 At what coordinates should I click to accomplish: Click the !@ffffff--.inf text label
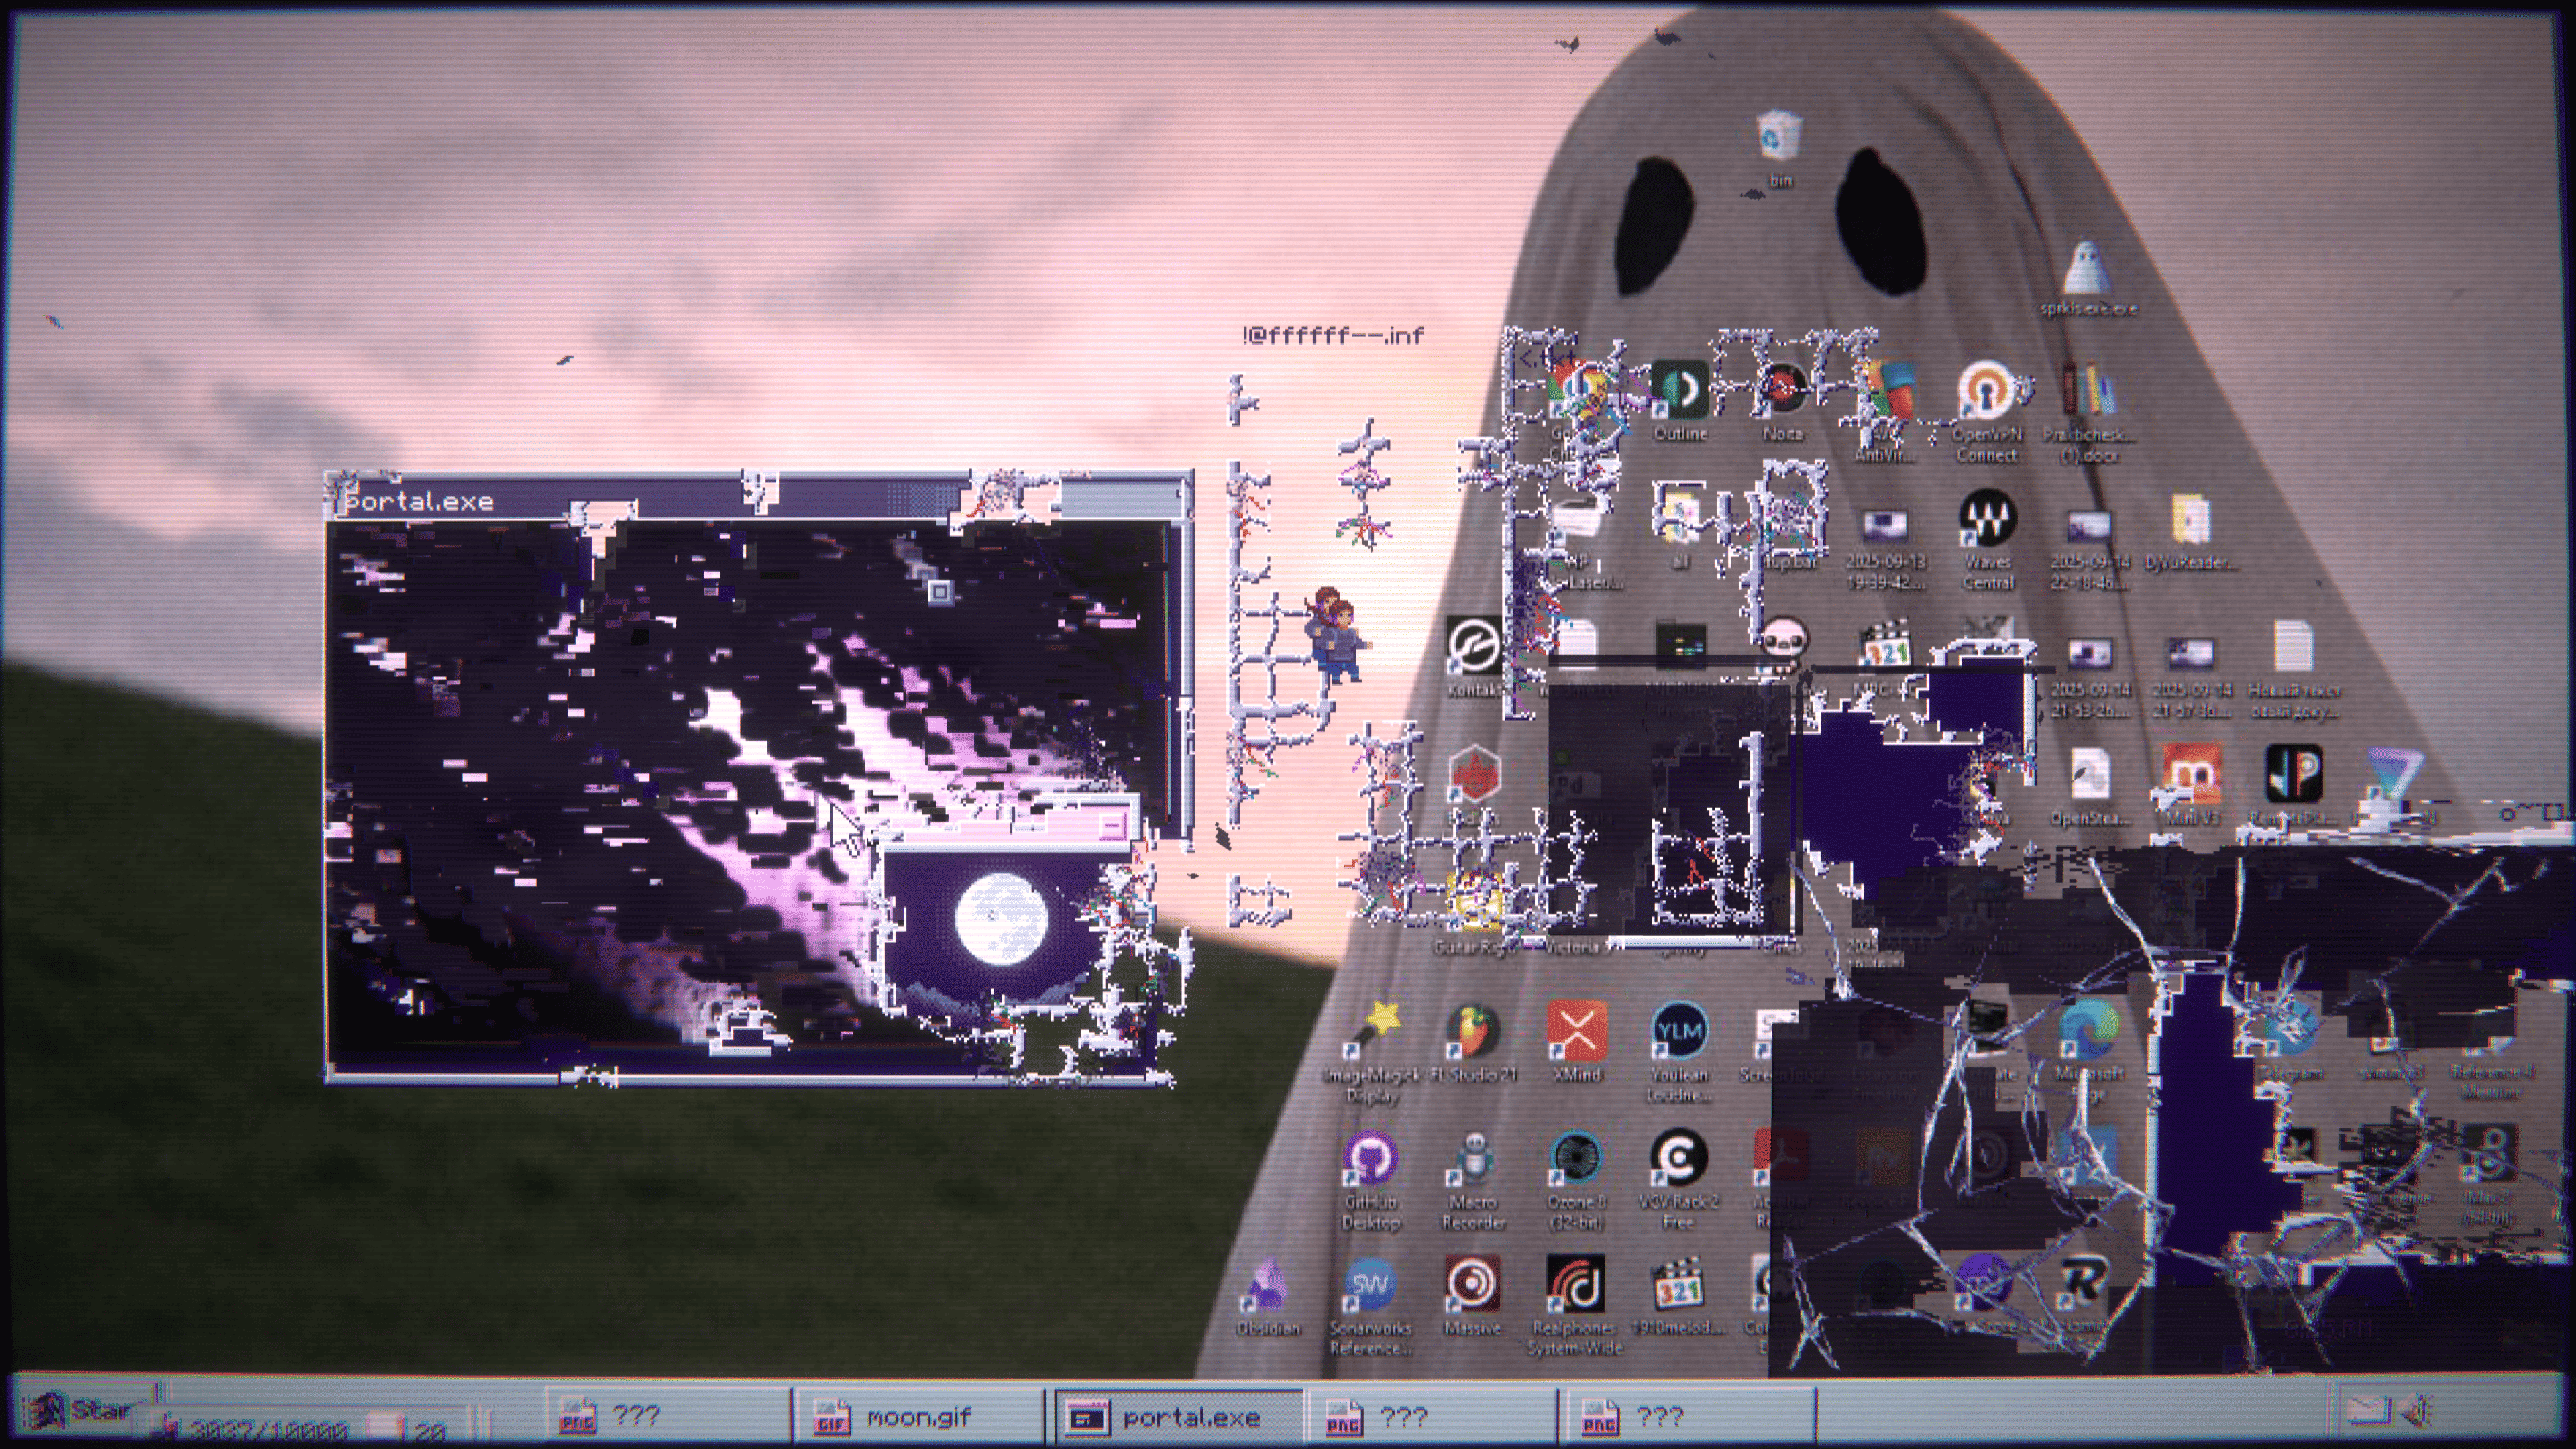pos(1332,336)
